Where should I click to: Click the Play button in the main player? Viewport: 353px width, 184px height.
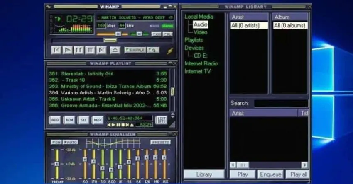[x=67, y=50]
